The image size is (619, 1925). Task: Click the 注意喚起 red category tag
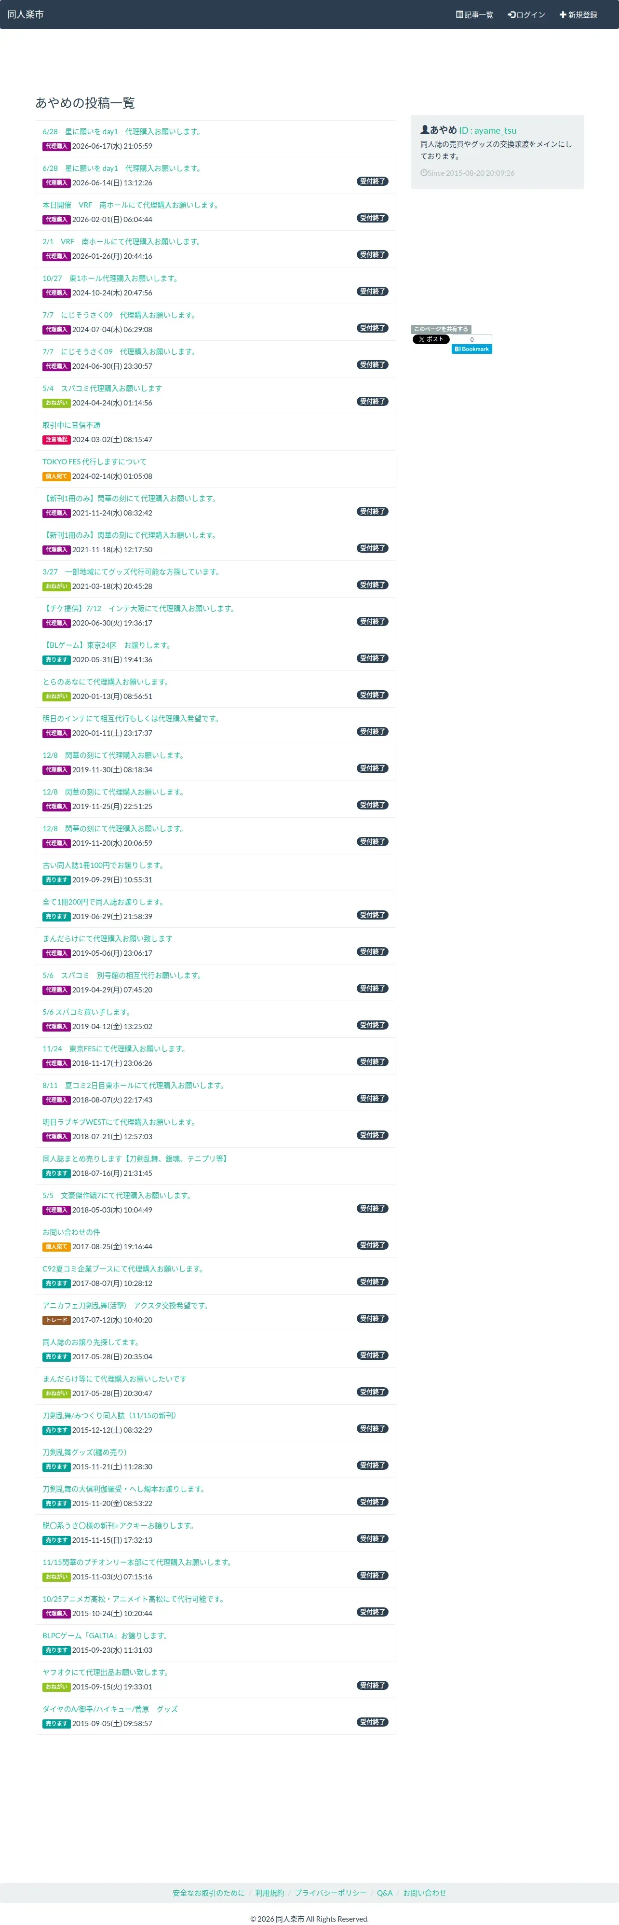(x=56, y=439)
